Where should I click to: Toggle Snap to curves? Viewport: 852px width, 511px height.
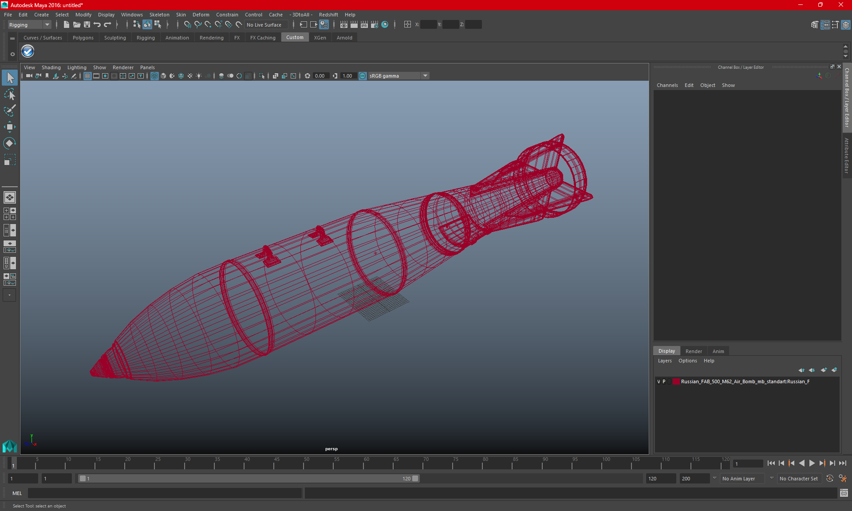click(197, 25)
